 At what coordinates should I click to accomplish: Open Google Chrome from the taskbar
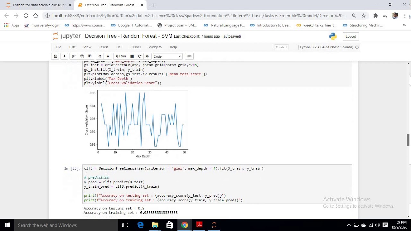tap(184, 225)
